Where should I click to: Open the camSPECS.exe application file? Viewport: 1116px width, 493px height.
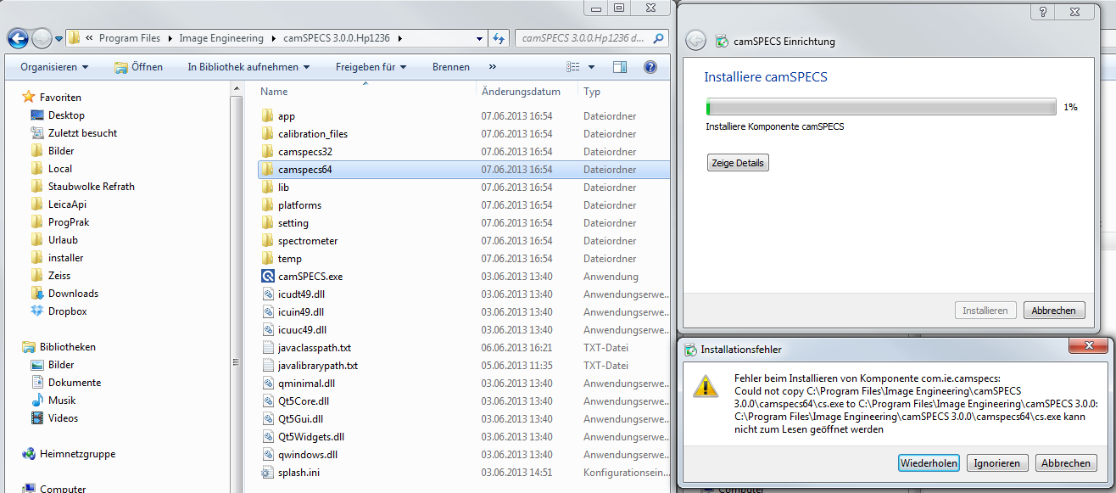310,277
